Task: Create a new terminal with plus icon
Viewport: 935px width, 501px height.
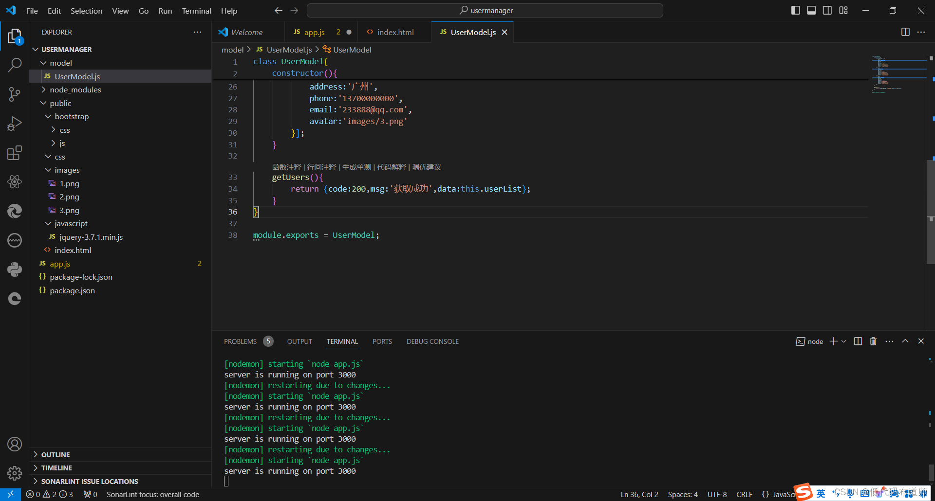Action: [x=834, y=341]
